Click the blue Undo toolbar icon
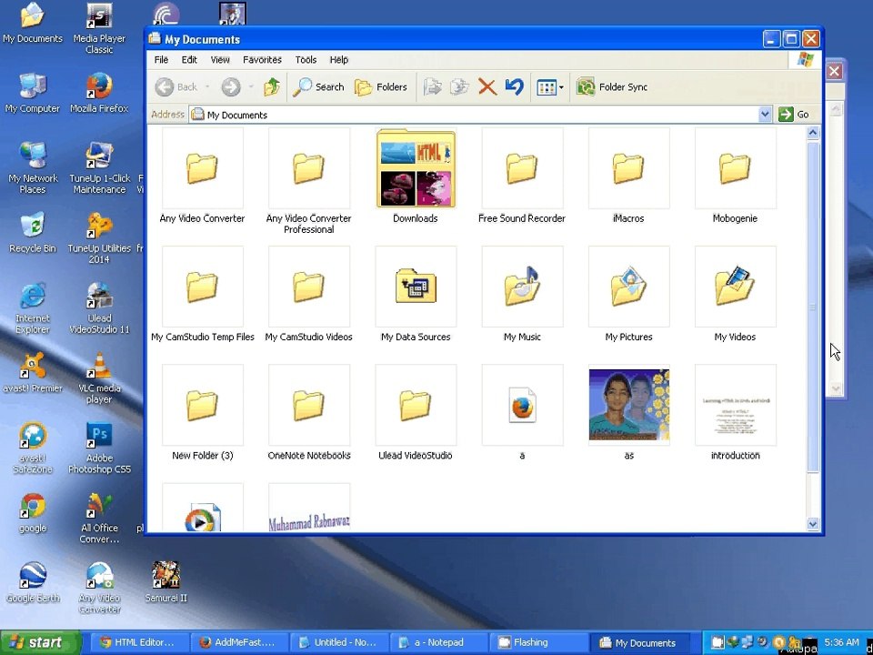Screen dimensions: 873x655 pyautogui.click(x=515, y=87)
